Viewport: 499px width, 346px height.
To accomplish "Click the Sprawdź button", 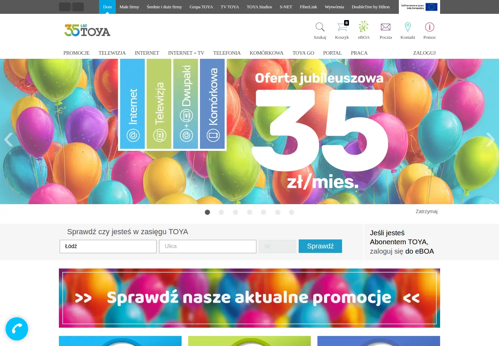I will [x=320, y=246].
